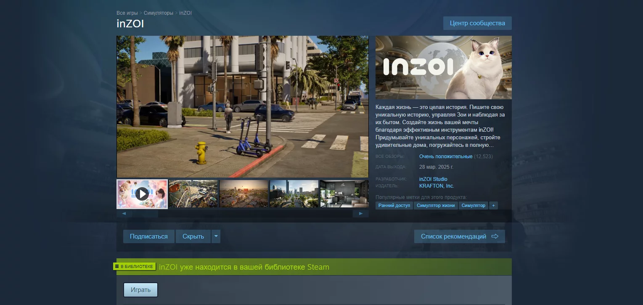Open the Симуляторы breadcrumb link
643x305 pixels.
click(x=158, y=13)
